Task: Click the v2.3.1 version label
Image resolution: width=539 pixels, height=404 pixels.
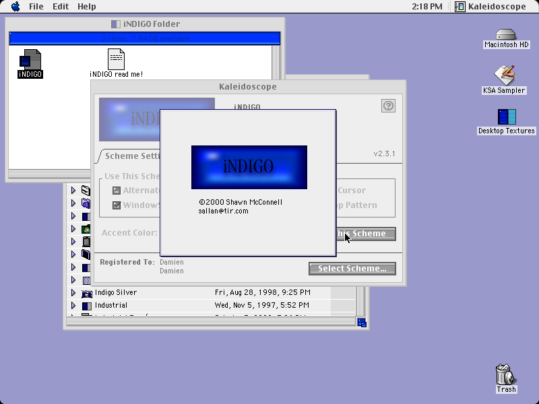Action: 384,154
